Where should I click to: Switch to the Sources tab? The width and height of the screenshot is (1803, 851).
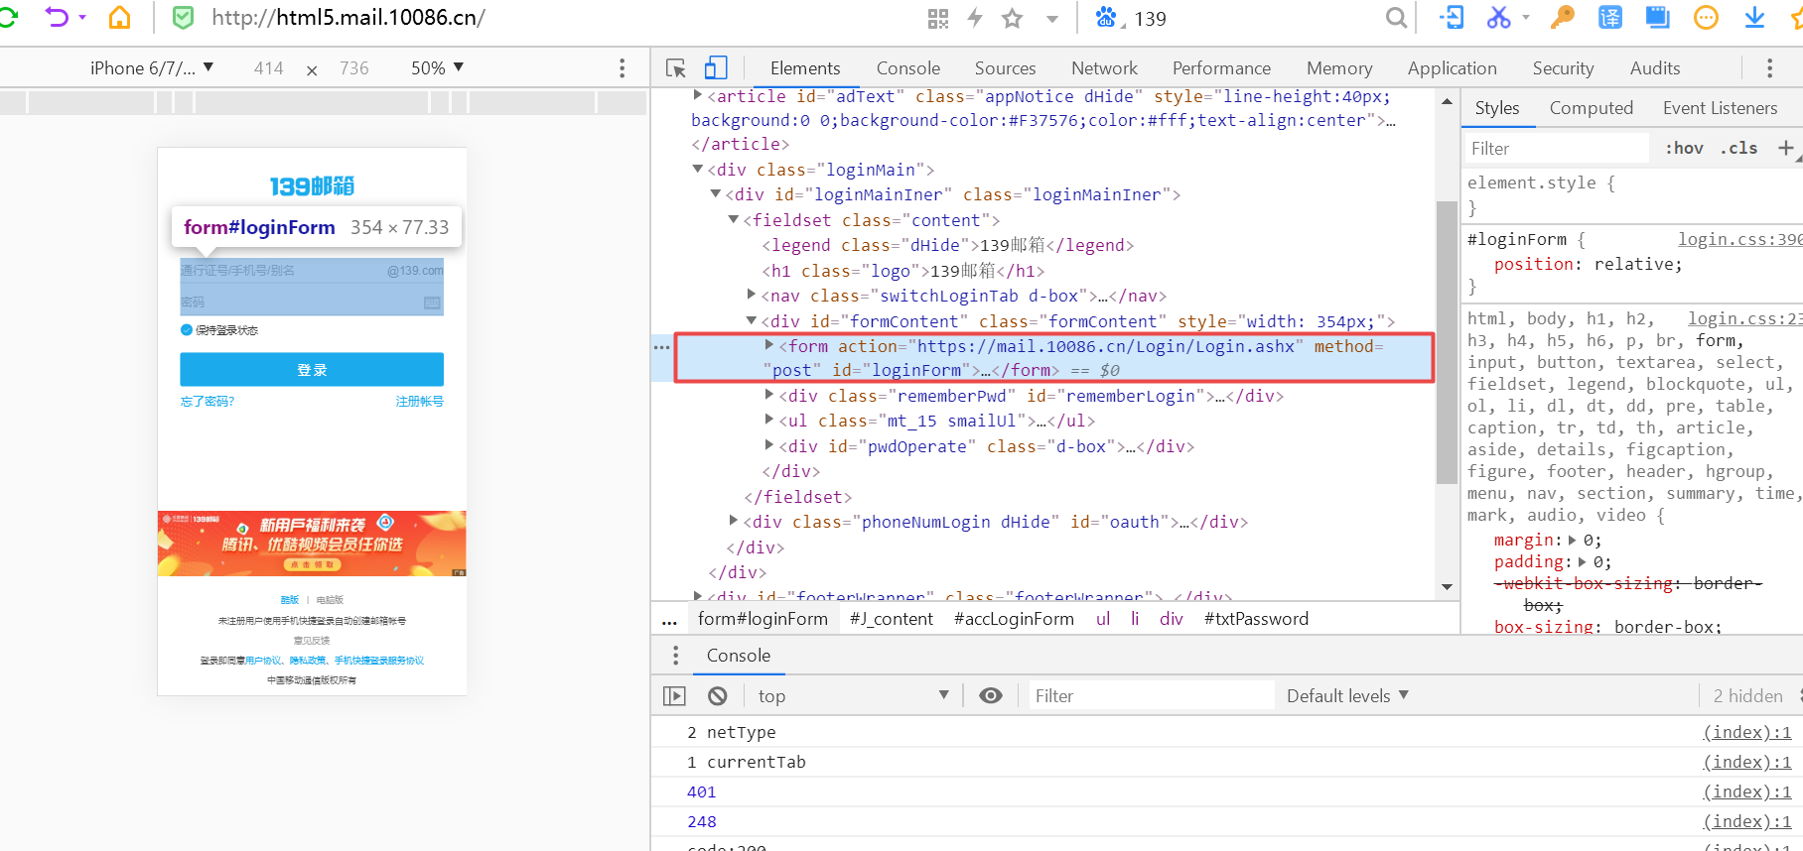1005,68
